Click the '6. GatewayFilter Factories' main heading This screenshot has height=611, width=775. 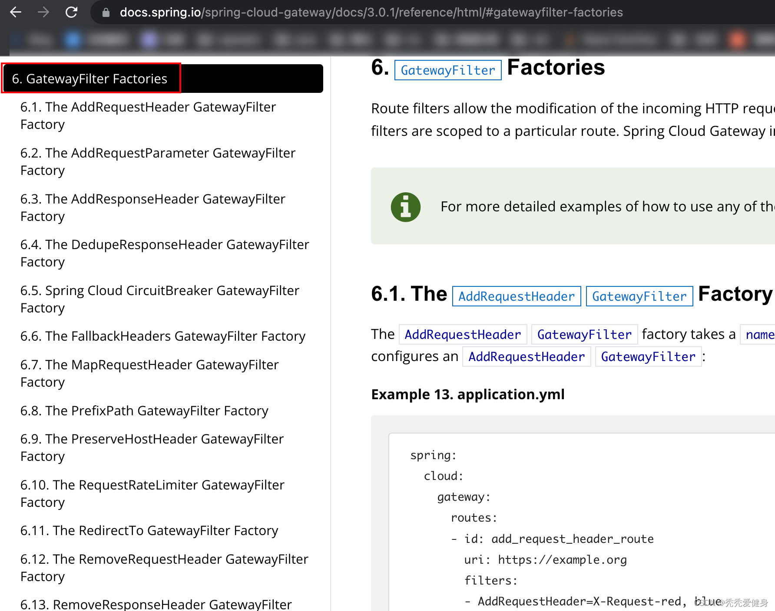(x=488, y=68)
